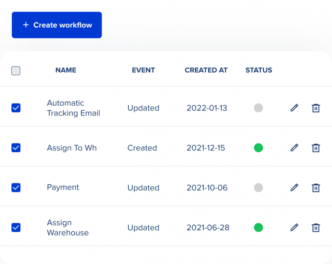The image size is (332, 264).
Task: Open the Automatic Tracking Email name
Action: point(73,108)
